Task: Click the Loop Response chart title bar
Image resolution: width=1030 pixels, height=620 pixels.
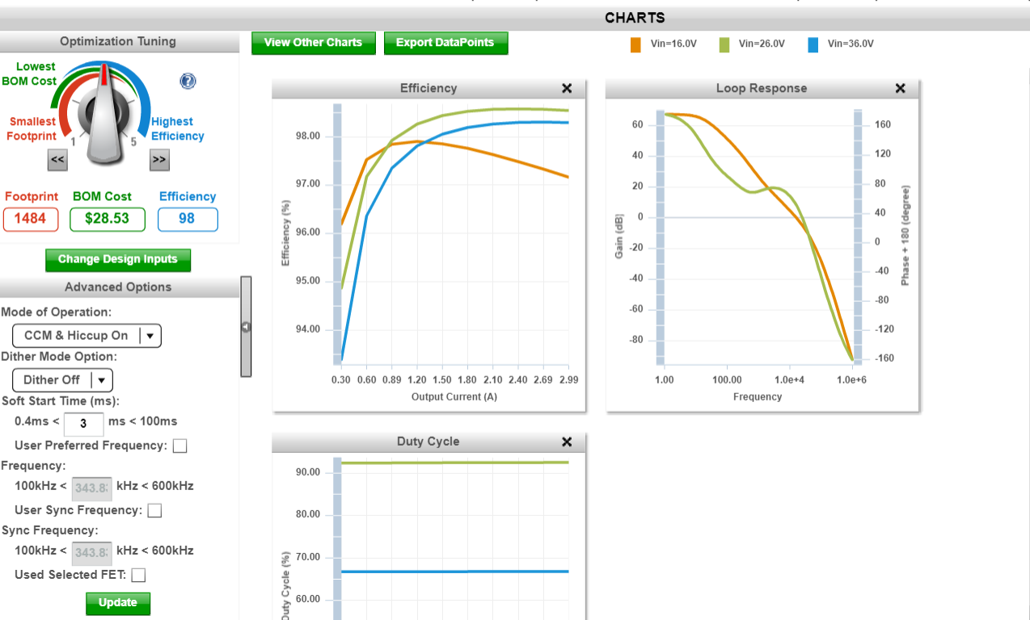Action: (762, 89)
